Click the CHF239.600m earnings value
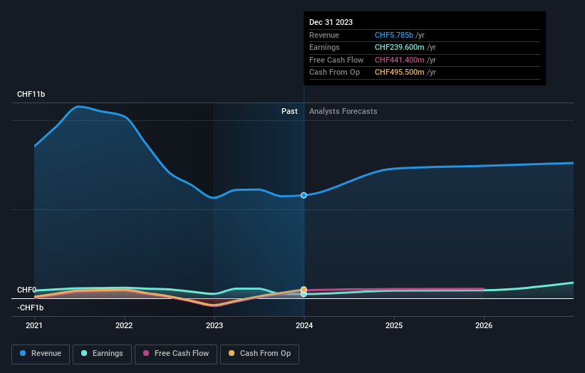The image size is (585, 373). pyautogui.click(x=399, y=47)
